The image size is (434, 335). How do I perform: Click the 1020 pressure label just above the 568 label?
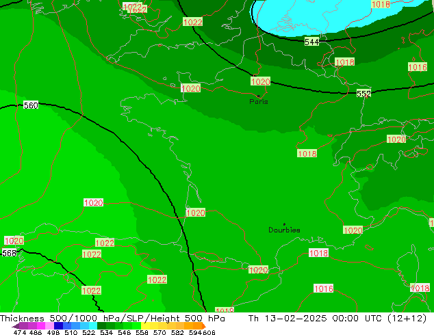point(14,241)
